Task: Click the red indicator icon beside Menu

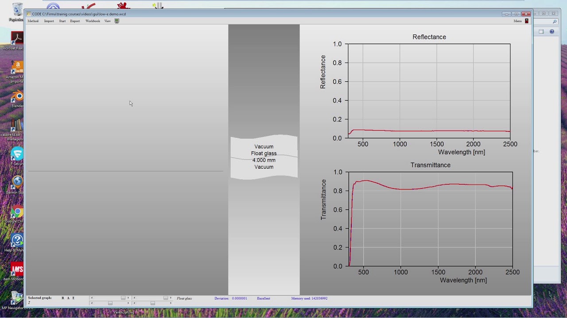Action: [527, 21]
